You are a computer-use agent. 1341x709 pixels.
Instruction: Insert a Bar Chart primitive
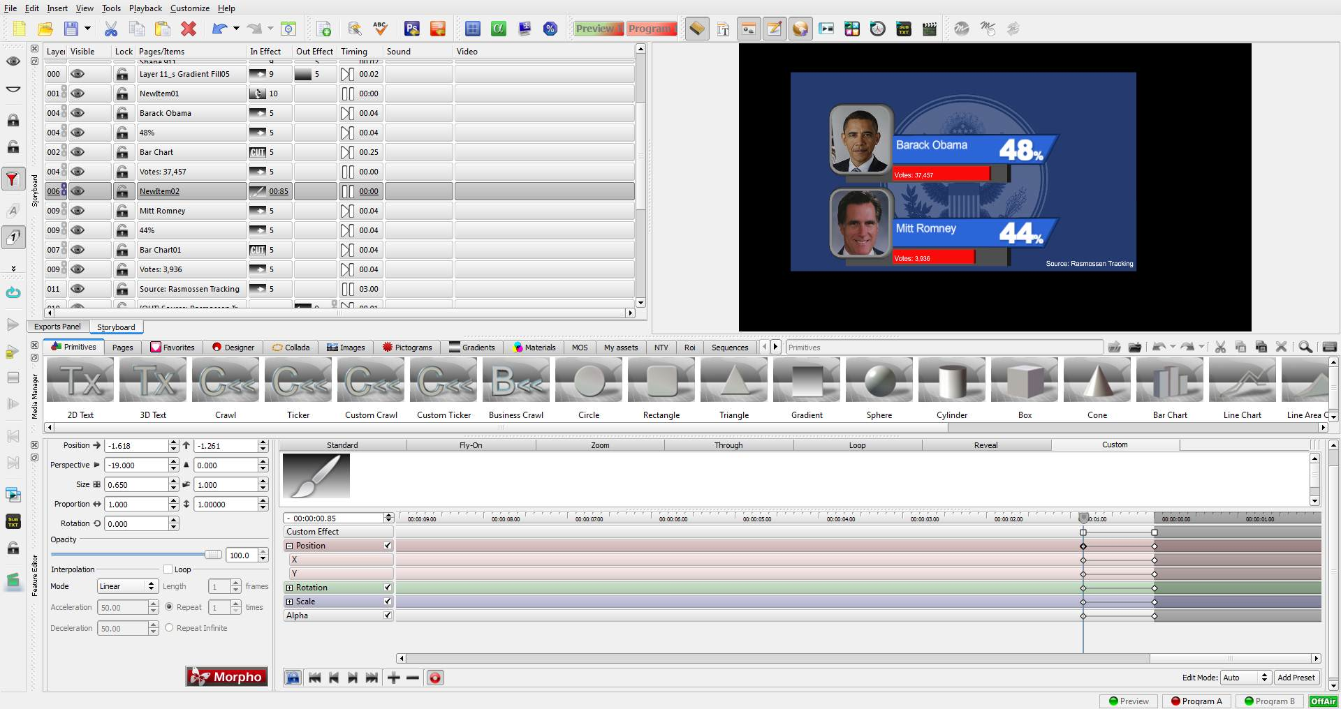point(1170,388)
